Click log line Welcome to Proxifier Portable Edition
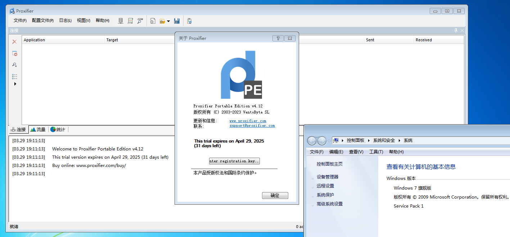The height and width of the screenshot is (237, 510). click(x=98, y=149)
